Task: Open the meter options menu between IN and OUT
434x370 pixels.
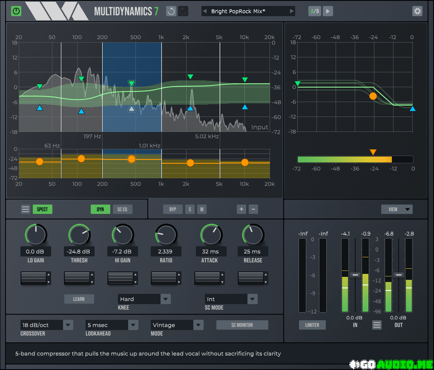Action: [377, 325]
